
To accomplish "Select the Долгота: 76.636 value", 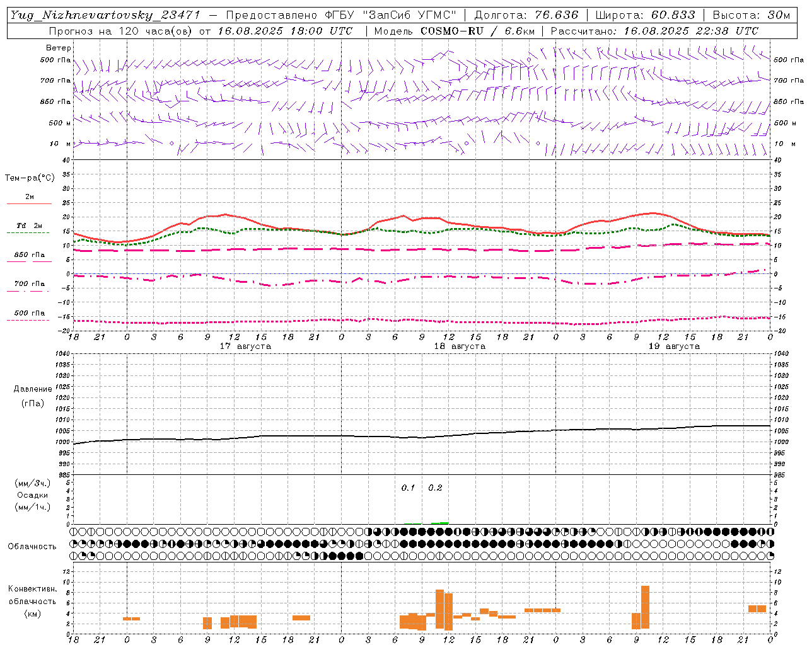I will (526, 15).
